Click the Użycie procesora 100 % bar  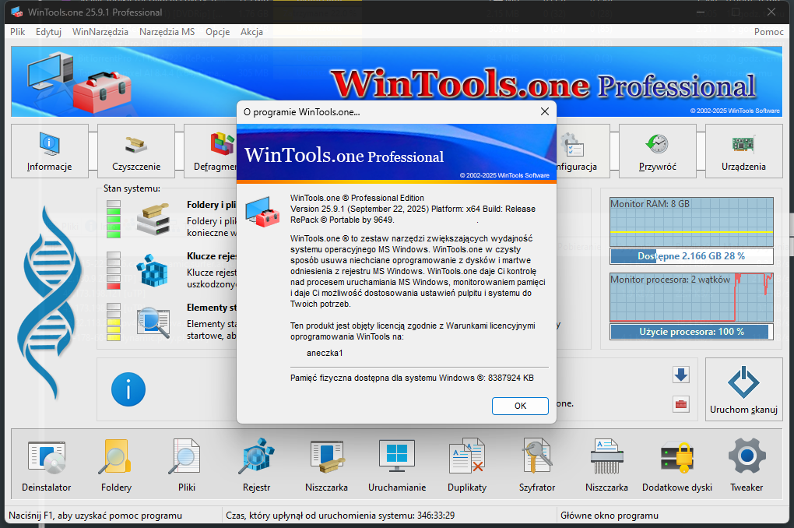click(691, 332)
